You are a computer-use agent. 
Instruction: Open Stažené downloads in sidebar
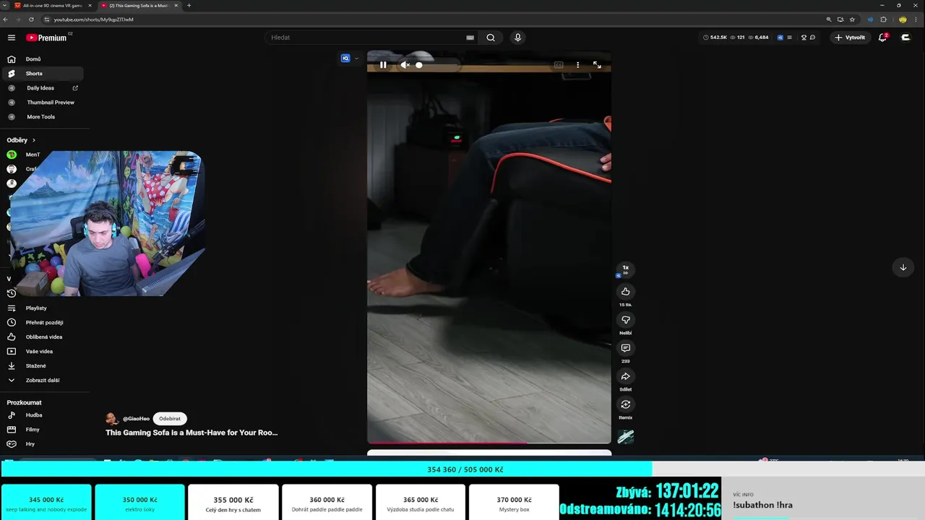pos(43,366)
